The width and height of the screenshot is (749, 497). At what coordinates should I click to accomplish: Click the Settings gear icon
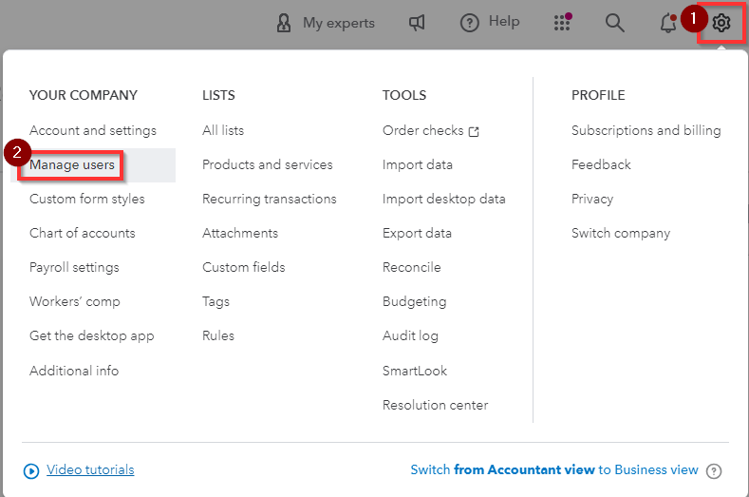(721, 23)
